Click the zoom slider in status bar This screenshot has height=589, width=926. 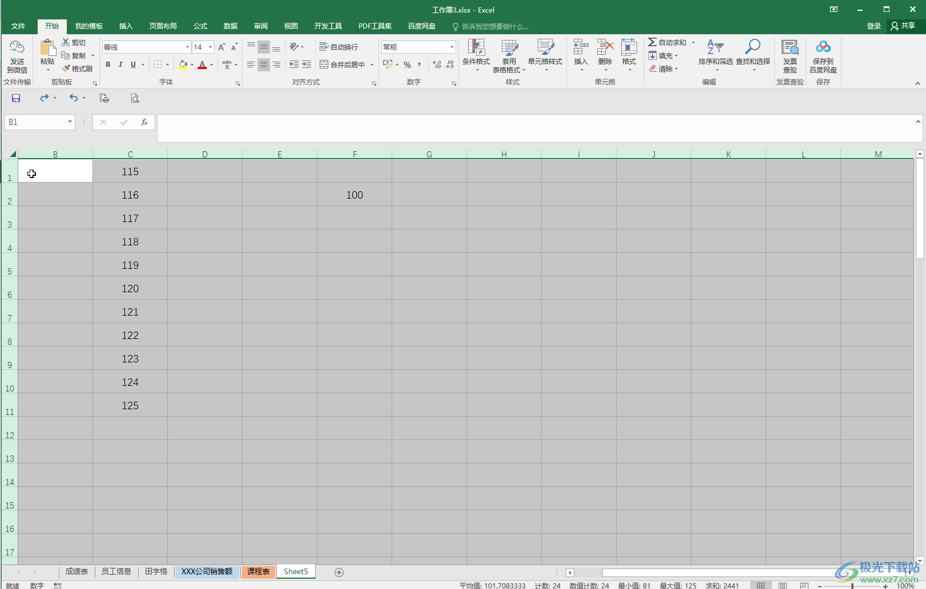(852, 586)
